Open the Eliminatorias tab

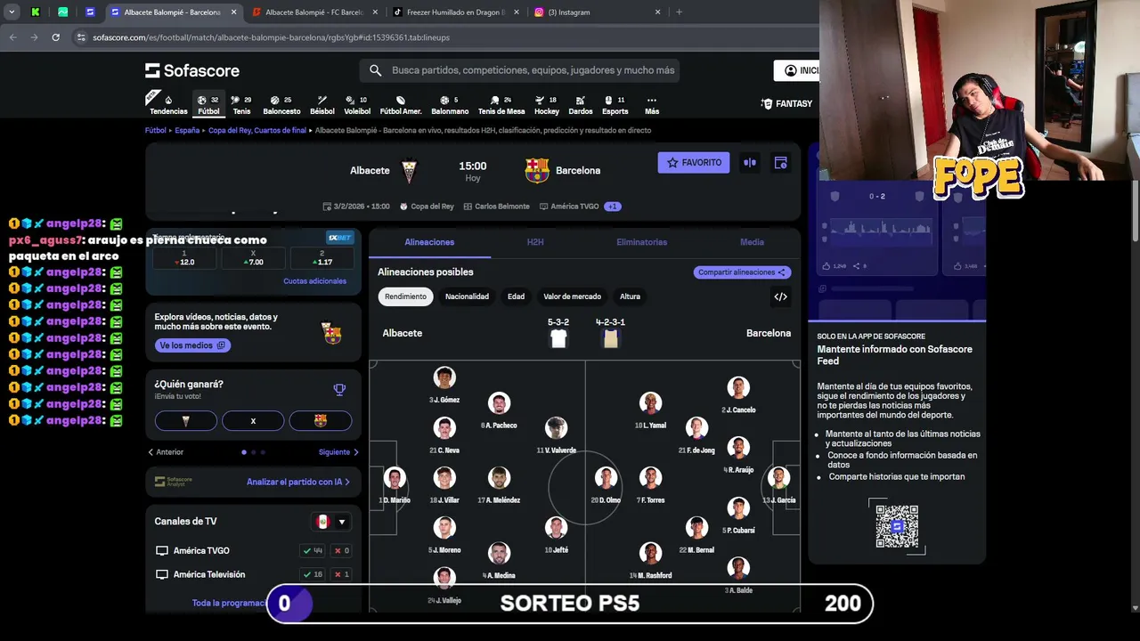pos(641,242)
